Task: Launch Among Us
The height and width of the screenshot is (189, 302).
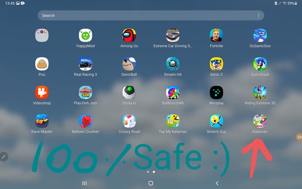Action: (129, 35)
